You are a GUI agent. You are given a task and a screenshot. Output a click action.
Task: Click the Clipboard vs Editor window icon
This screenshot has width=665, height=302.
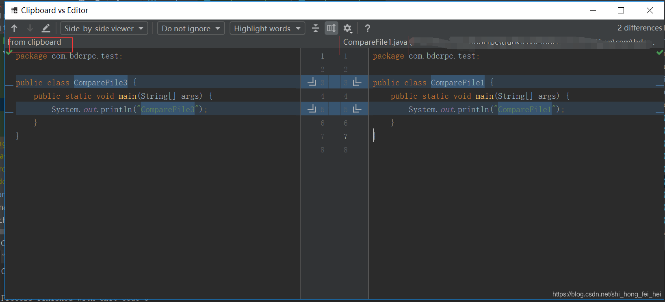tap(14, 10)
